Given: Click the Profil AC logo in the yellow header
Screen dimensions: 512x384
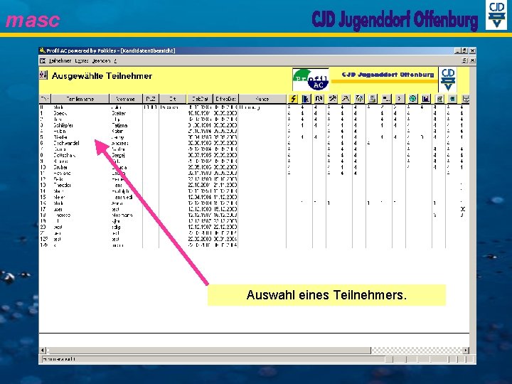Looking at the screenshot, I should tap(311, 80).
